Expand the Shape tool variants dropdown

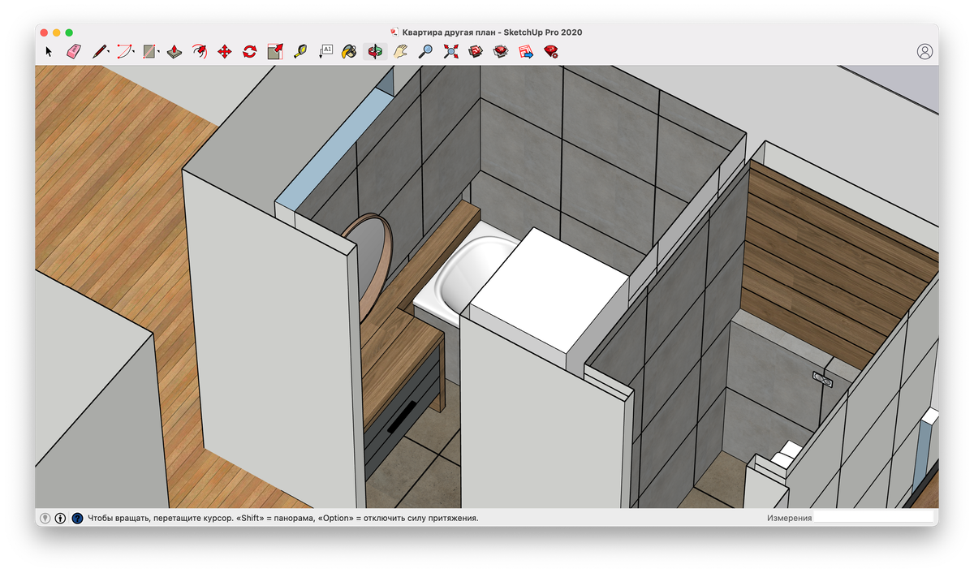click(158, 52)
